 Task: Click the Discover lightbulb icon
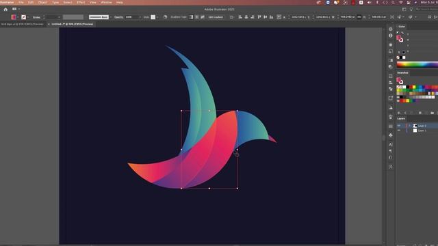pyautogui.click(x=411, y=9)
